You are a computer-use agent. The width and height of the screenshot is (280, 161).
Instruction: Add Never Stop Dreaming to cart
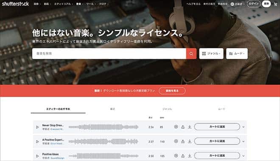coord(217,127)
